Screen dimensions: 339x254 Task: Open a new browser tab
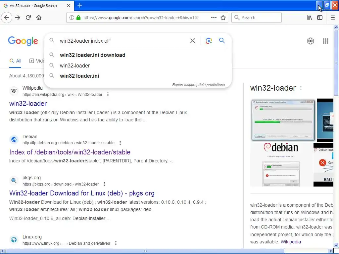[x=80, y=5]
